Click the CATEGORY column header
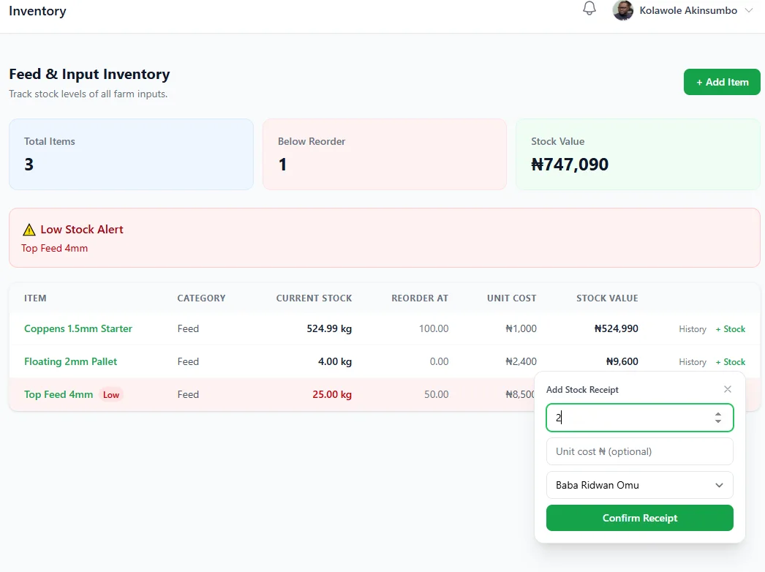765x572 pixels. [201, 298]
